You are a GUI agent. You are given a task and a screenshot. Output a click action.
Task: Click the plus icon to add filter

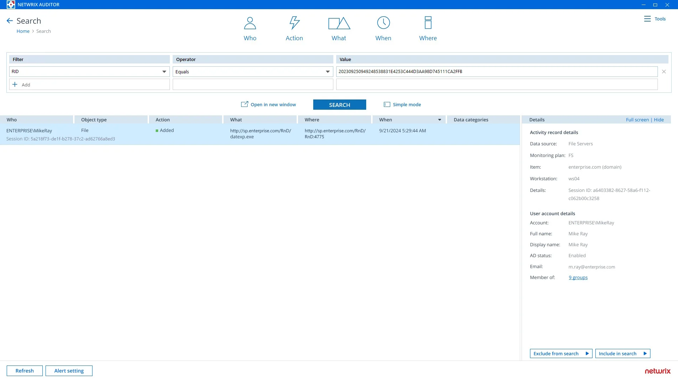coord(15,84)
